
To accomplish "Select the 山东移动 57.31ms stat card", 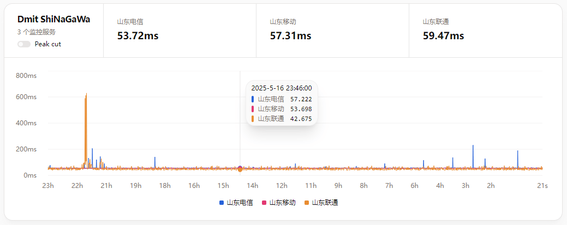I will click(332, 30).
